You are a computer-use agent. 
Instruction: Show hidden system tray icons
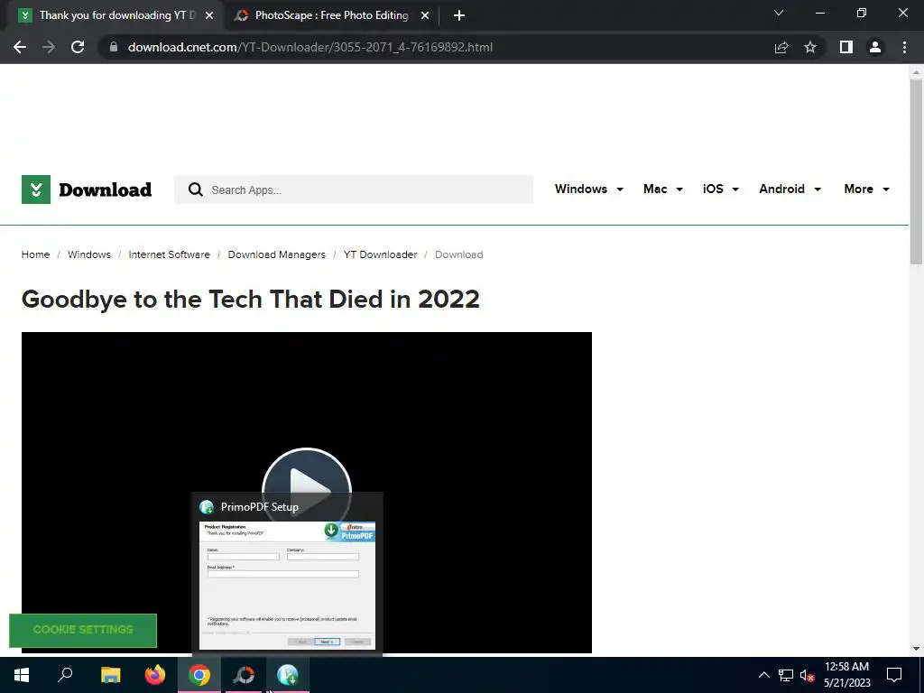(x=763, y=675)
